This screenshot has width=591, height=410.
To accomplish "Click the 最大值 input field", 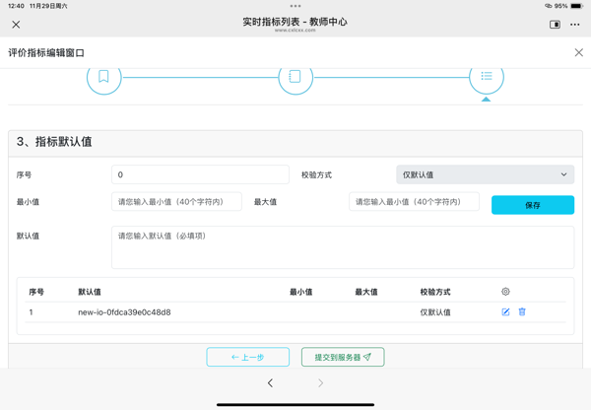I will coord(414,202).
